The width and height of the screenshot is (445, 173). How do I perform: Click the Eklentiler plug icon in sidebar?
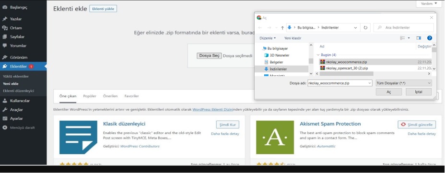pos(4,66)
